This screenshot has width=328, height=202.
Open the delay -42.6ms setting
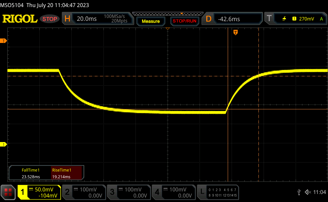click(234, 19)
